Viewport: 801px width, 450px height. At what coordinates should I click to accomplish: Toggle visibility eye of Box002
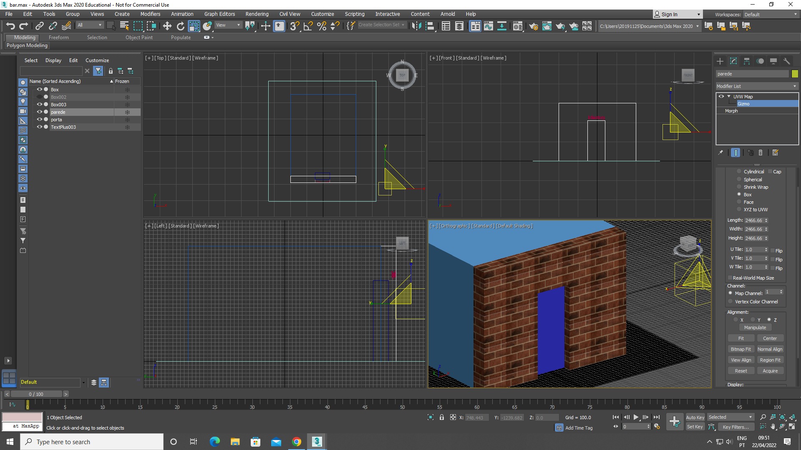click(x=40, y=97)
